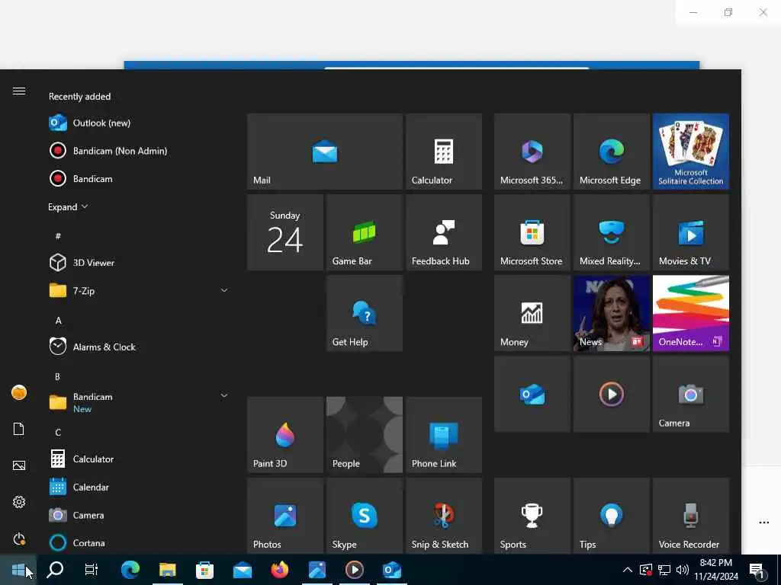Viewport: 781px width, 585px height.
Task: Open the Money tile
Action: coord(532,313)
